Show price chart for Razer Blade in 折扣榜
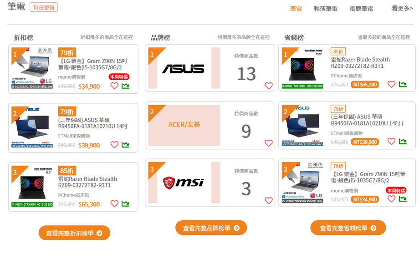Viewport: 419px width, 258px height. (x=125, y=204)
